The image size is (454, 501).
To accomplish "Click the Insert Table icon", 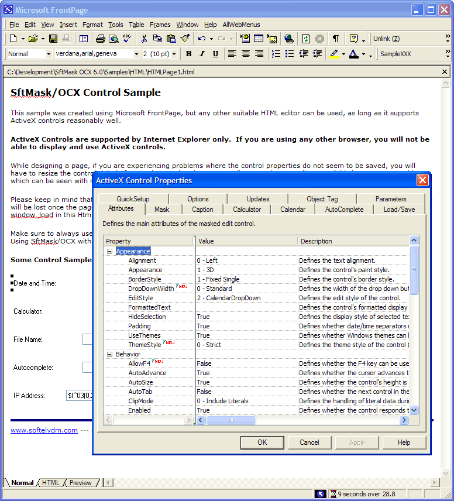I will coord(258,39).
